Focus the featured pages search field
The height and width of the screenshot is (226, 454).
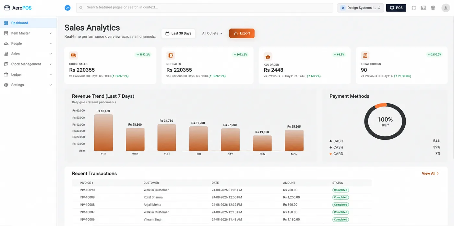[205, 7]
